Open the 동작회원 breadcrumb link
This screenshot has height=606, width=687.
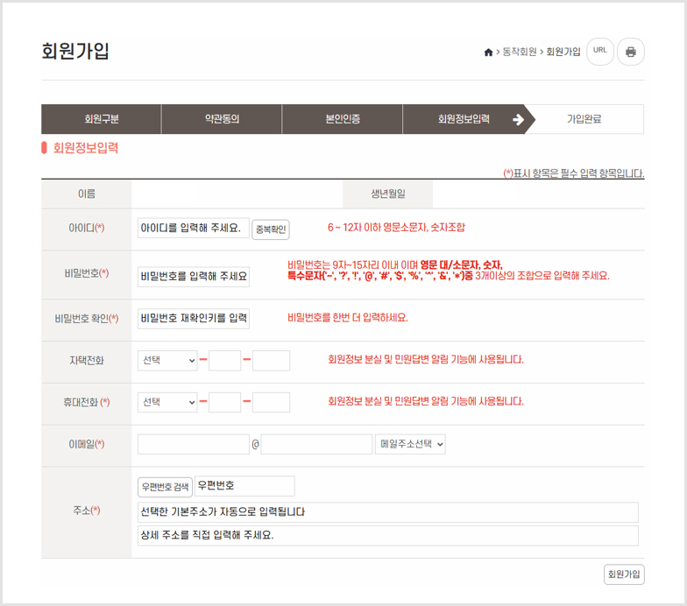coord(519,53)
